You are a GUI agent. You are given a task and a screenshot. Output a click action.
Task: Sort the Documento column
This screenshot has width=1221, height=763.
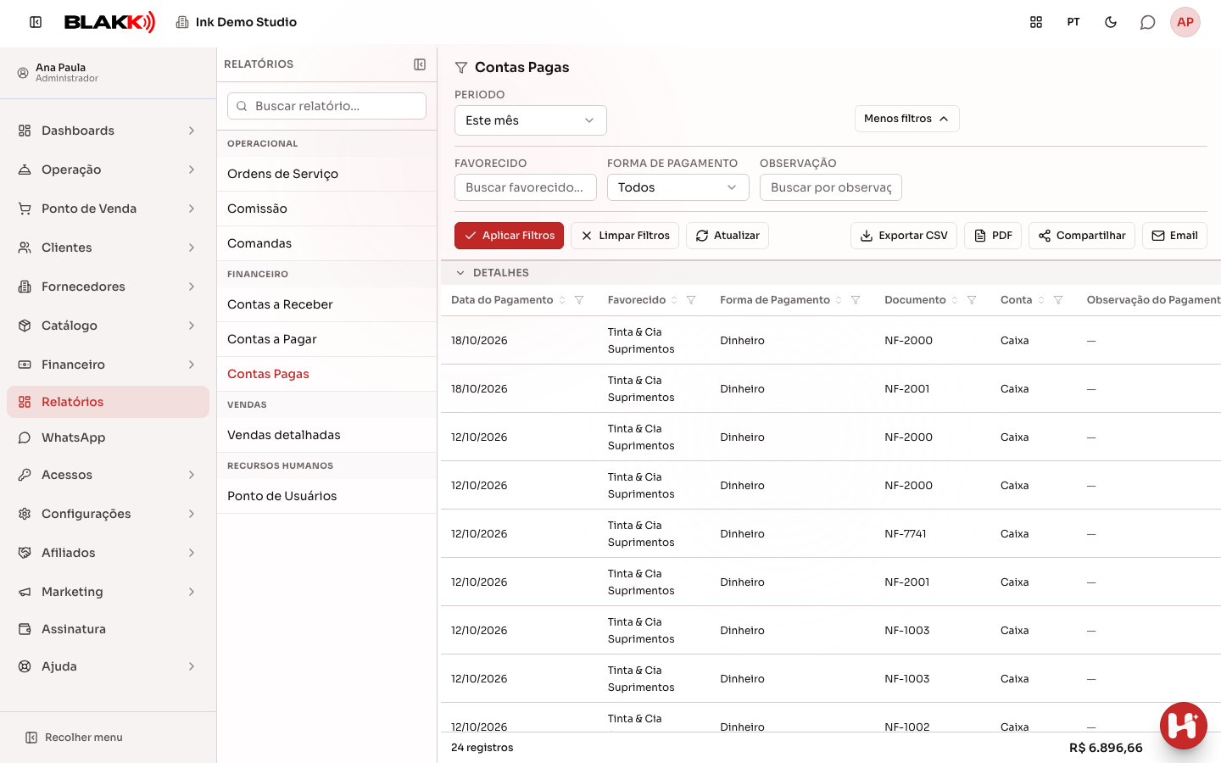point(955,300)
